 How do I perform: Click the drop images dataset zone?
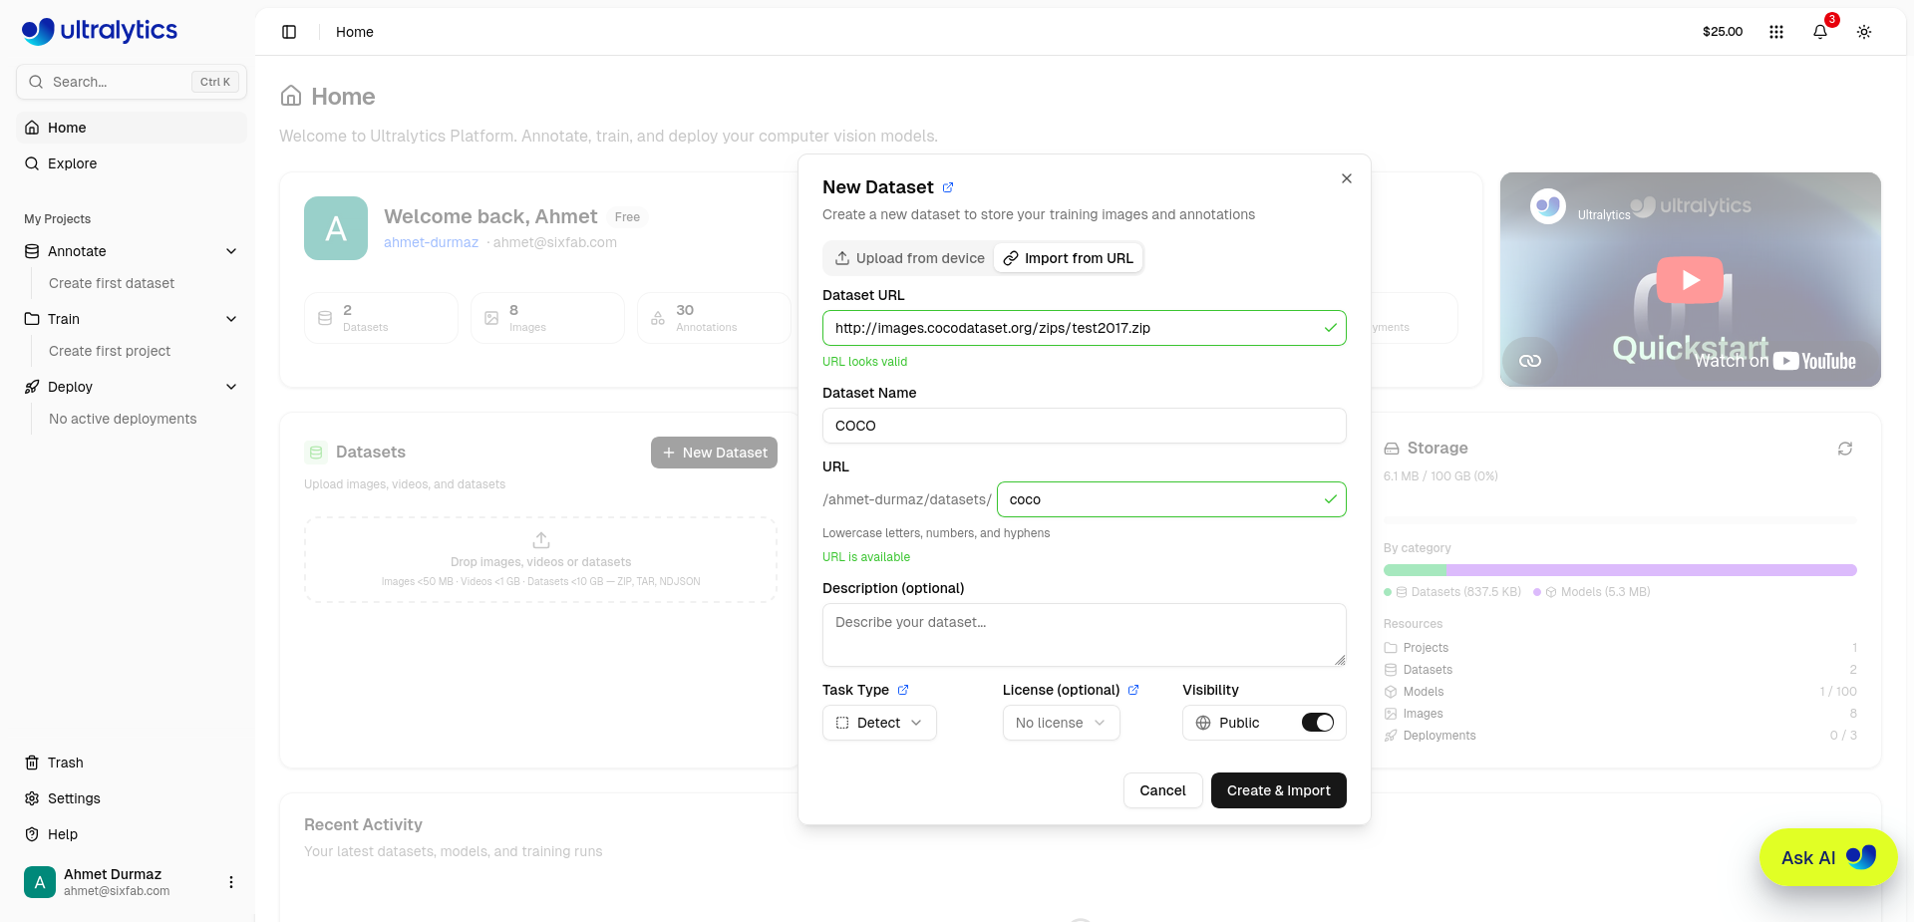point(541,559)
